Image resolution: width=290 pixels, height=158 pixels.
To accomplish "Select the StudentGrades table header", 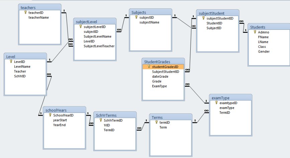I will (x=163, y=62).
